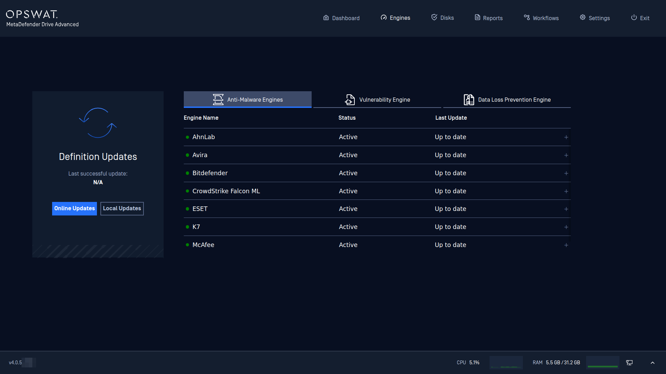Viewport: 666px width, 374px height.
Task: Click the Anti-Malware Engines tab icon
Action: pyautogui.click(x=218, y=100)
